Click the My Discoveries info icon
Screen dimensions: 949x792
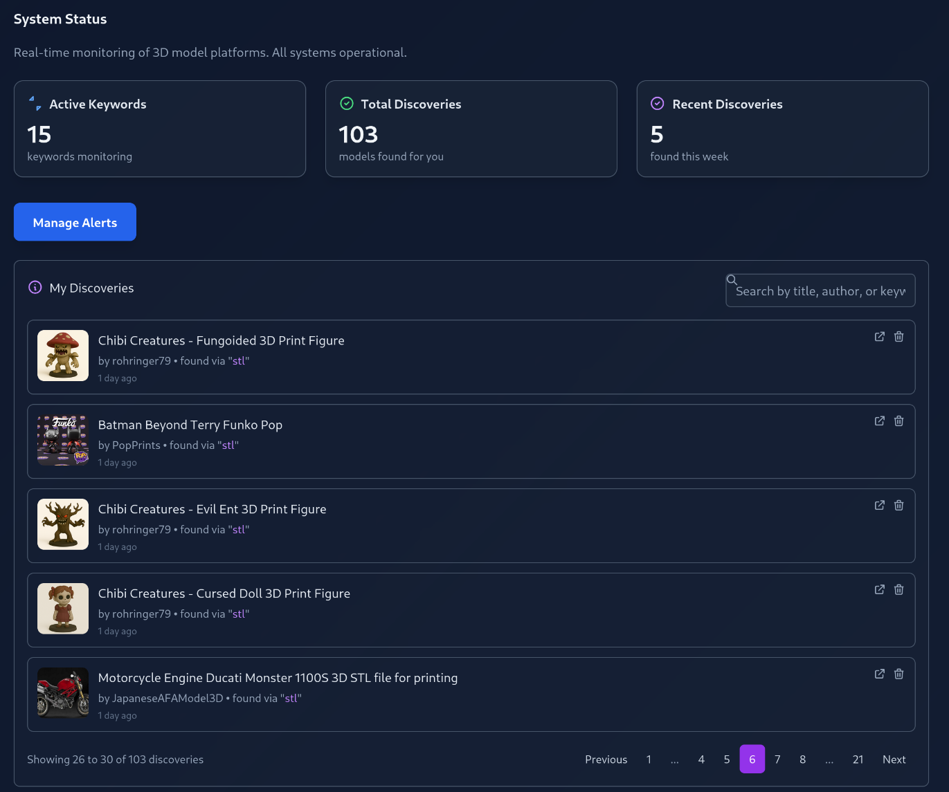click(x=35, y=288)
